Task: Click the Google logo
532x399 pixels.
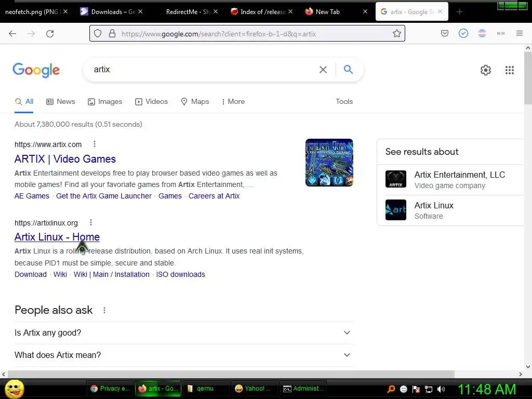Action: 36,70
